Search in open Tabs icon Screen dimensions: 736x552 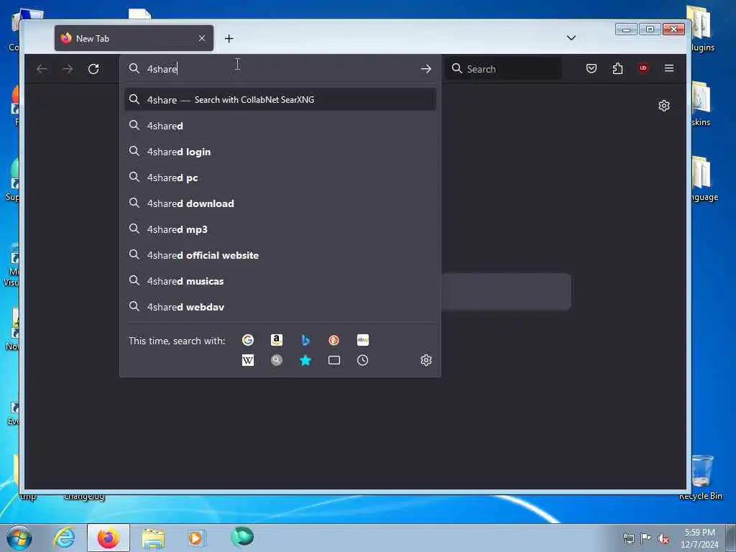coord(333,360)
